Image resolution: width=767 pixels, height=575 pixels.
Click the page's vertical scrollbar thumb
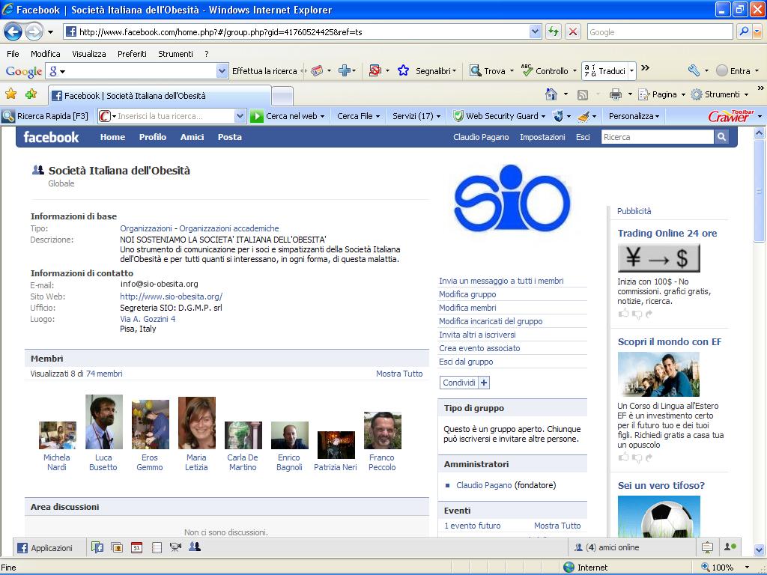tap(760, 190)
